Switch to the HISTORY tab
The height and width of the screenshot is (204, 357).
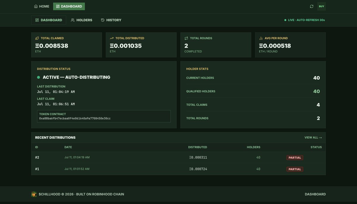(111, 20)
